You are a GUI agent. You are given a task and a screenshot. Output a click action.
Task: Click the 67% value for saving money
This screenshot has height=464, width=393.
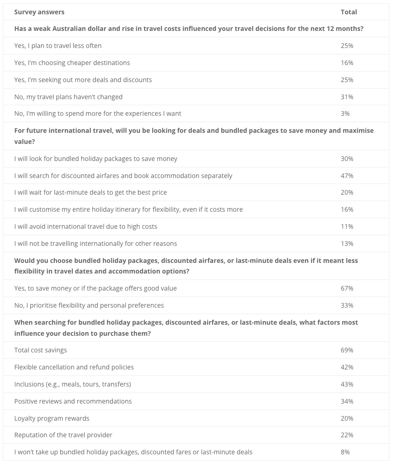point(347,289)
